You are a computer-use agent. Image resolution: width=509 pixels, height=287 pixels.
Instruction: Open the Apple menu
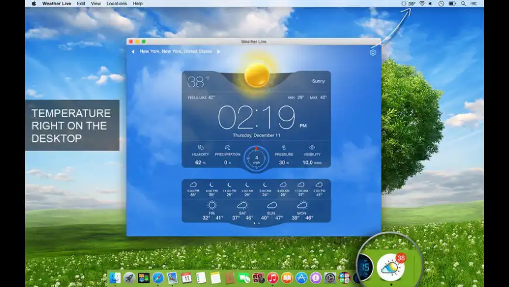click(34, 4)
